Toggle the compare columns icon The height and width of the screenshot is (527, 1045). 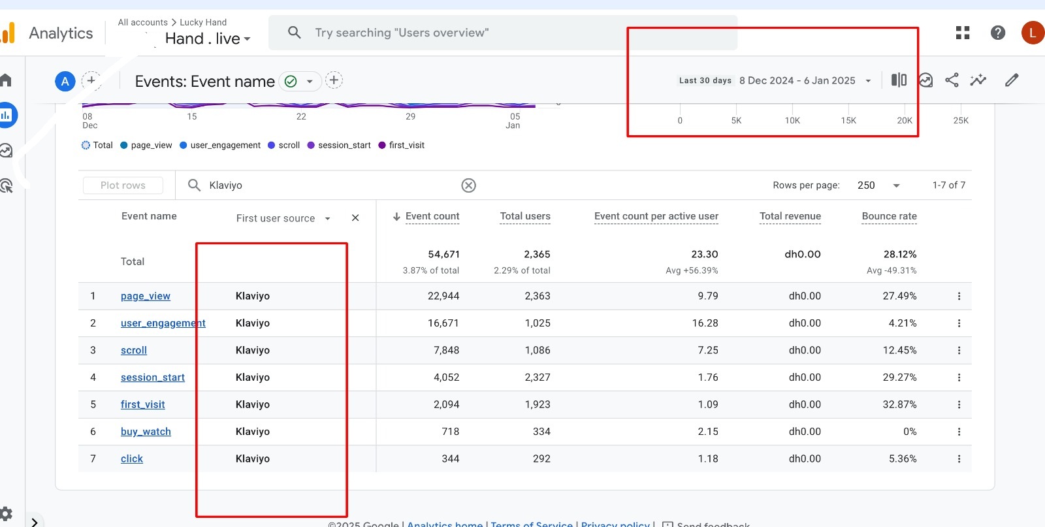tap(899, 80)
